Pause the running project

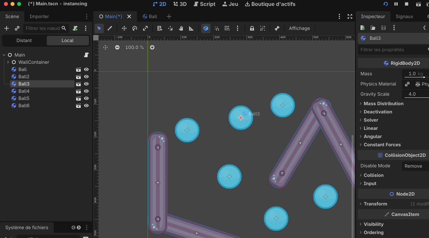396,4
